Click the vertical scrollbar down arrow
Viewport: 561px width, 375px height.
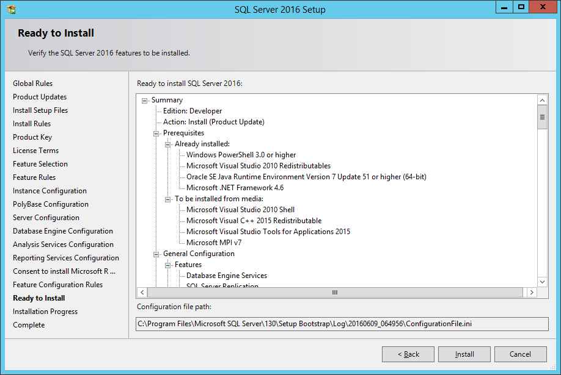point(542,282)
